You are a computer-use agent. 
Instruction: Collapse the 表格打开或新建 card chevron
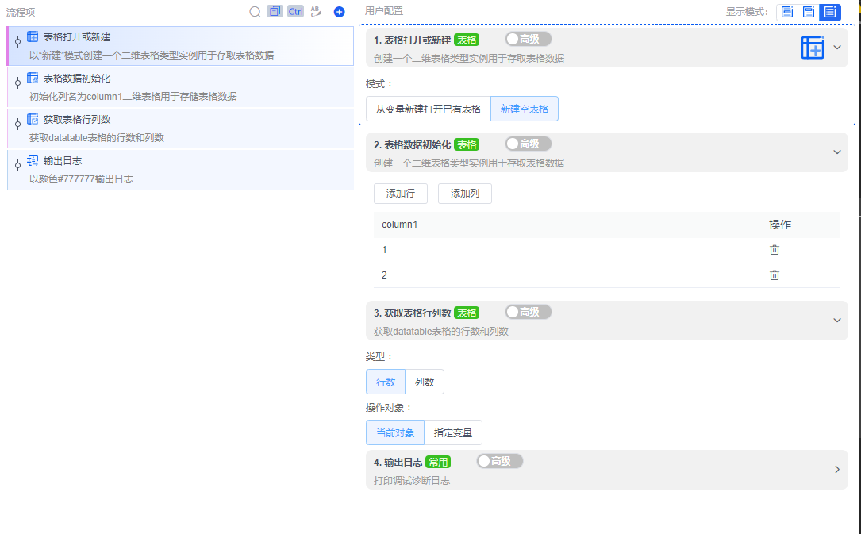click(x=836, y=46)
